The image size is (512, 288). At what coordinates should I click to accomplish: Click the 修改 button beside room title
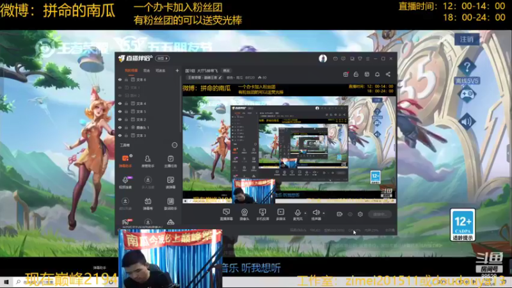(227, 70)
